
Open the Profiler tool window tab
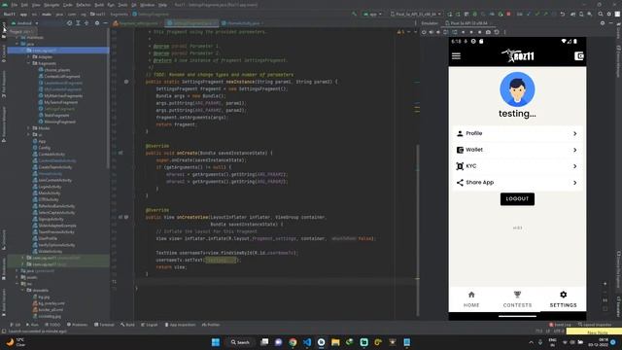tap(211, 325)
